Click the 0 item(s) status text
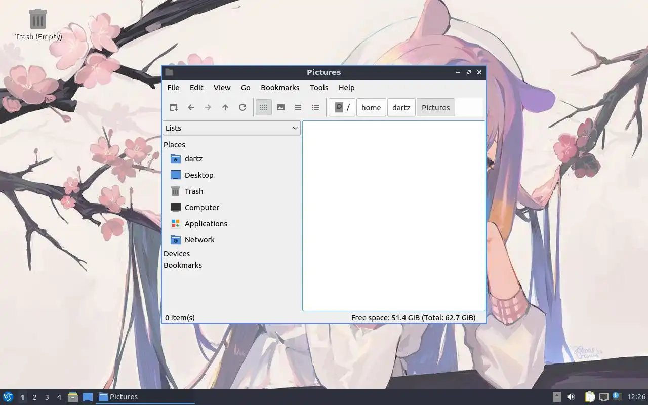 point(180,318)
